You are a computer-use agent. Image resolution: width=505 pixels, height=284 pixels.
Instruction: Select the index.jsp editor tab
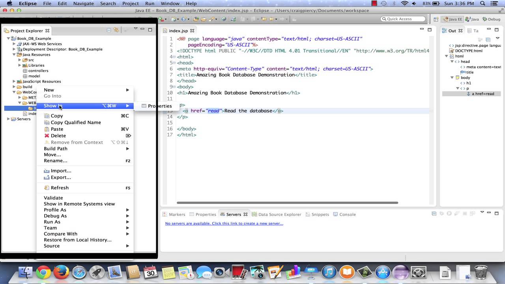(178, 30)
